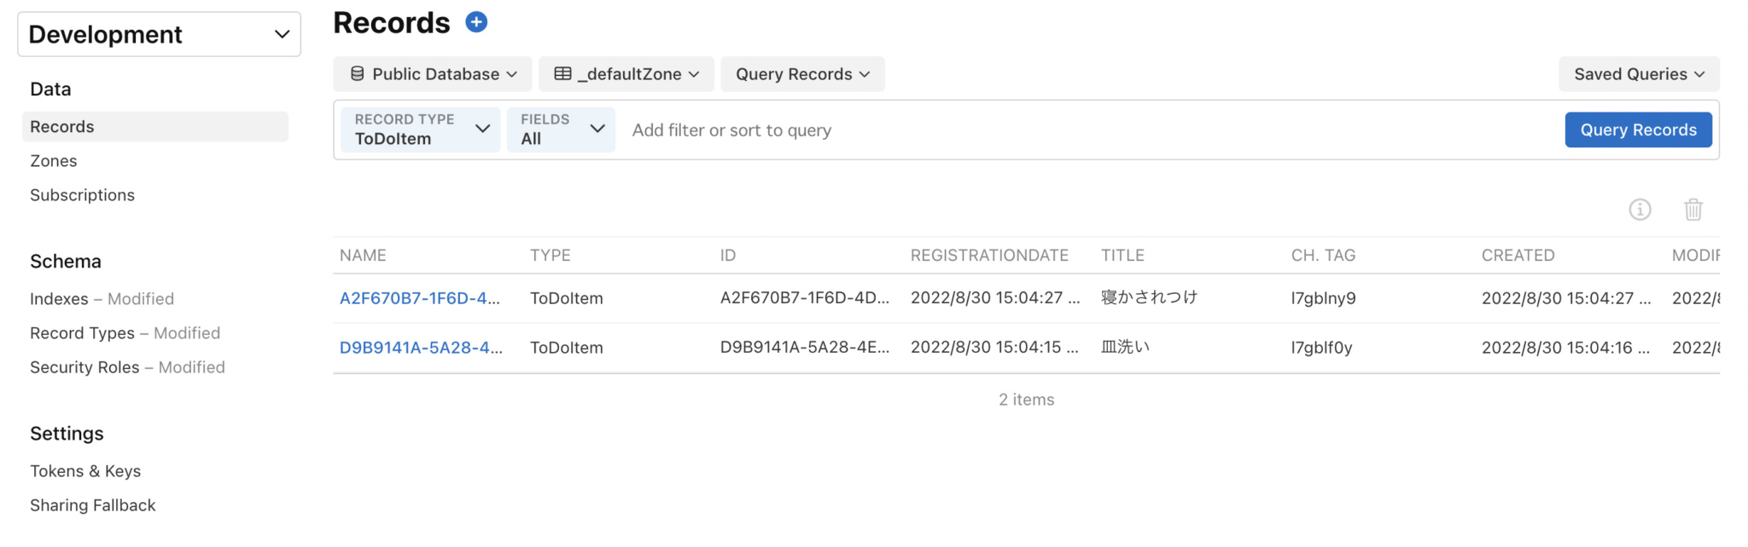Open Tokens & Keys settings
Image resolution: width=1748 pixels, height=547 pixels.
(85, 471)
